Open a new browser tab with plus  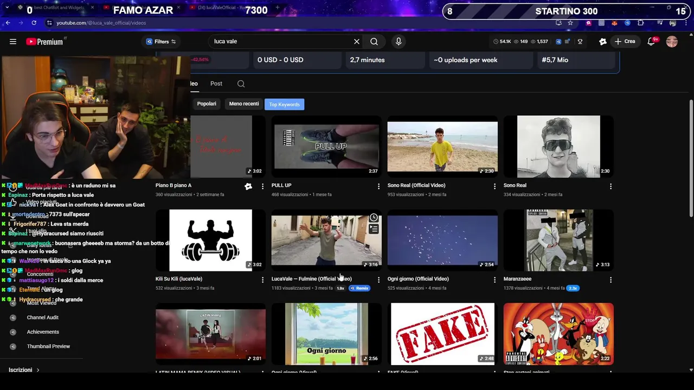(277, 8)
